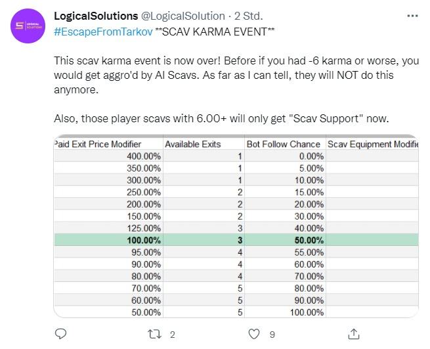Click the Scav Equipment Modifier column header

pos(373,144)
